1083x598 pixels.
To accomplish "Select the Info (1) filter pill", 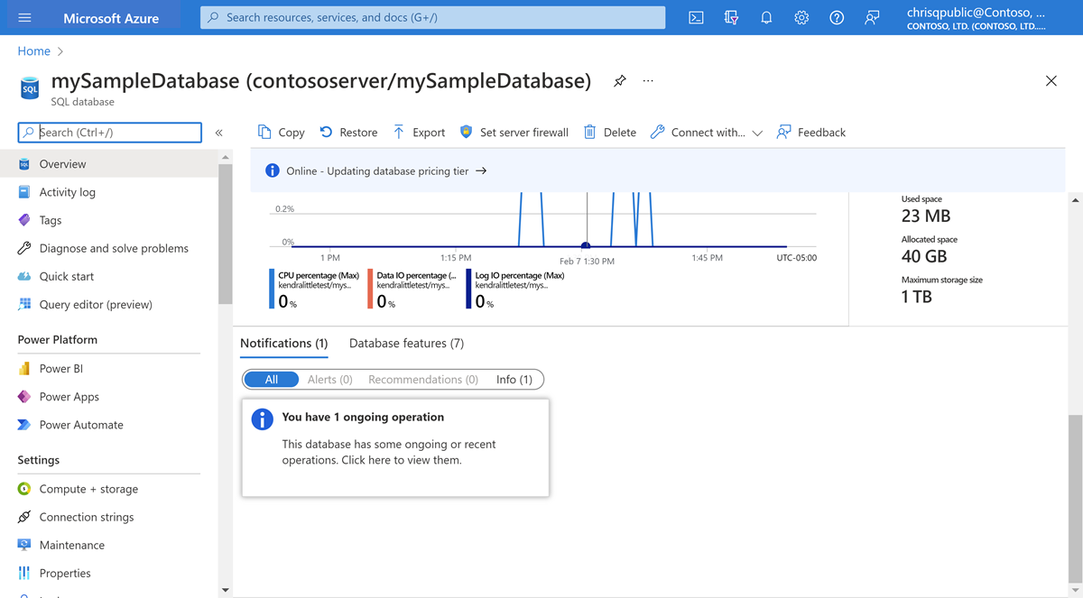I will (514, 380).
